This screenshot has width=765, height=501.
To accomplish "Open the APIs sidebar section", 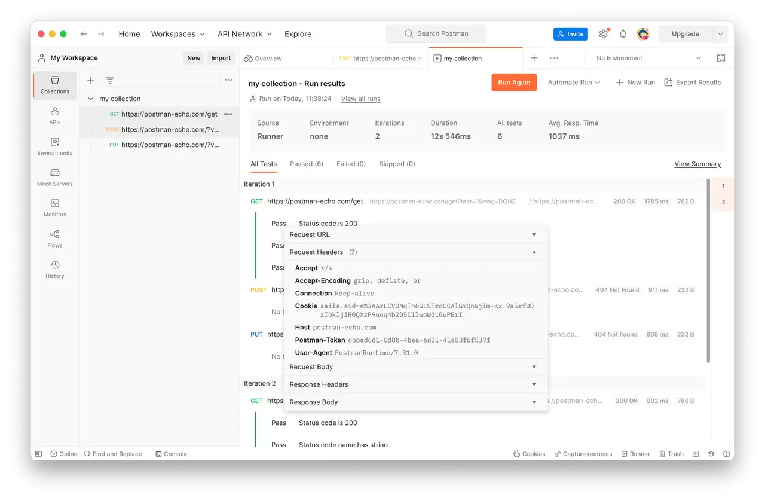I will pos(55,116).
